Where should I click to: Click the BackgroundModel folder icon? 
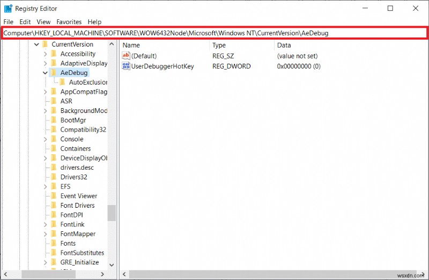54,110
